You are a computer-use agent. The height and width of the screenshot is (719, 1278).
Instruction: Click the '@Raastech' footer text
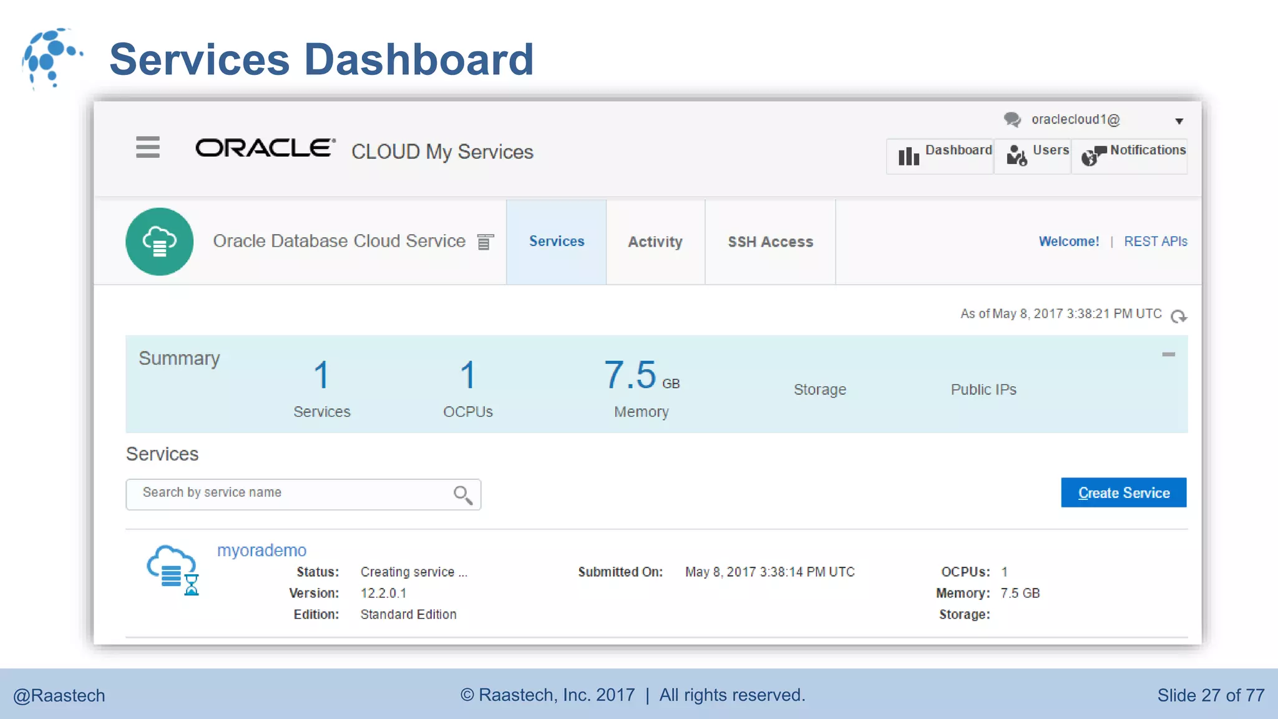(x=59, y=695)
